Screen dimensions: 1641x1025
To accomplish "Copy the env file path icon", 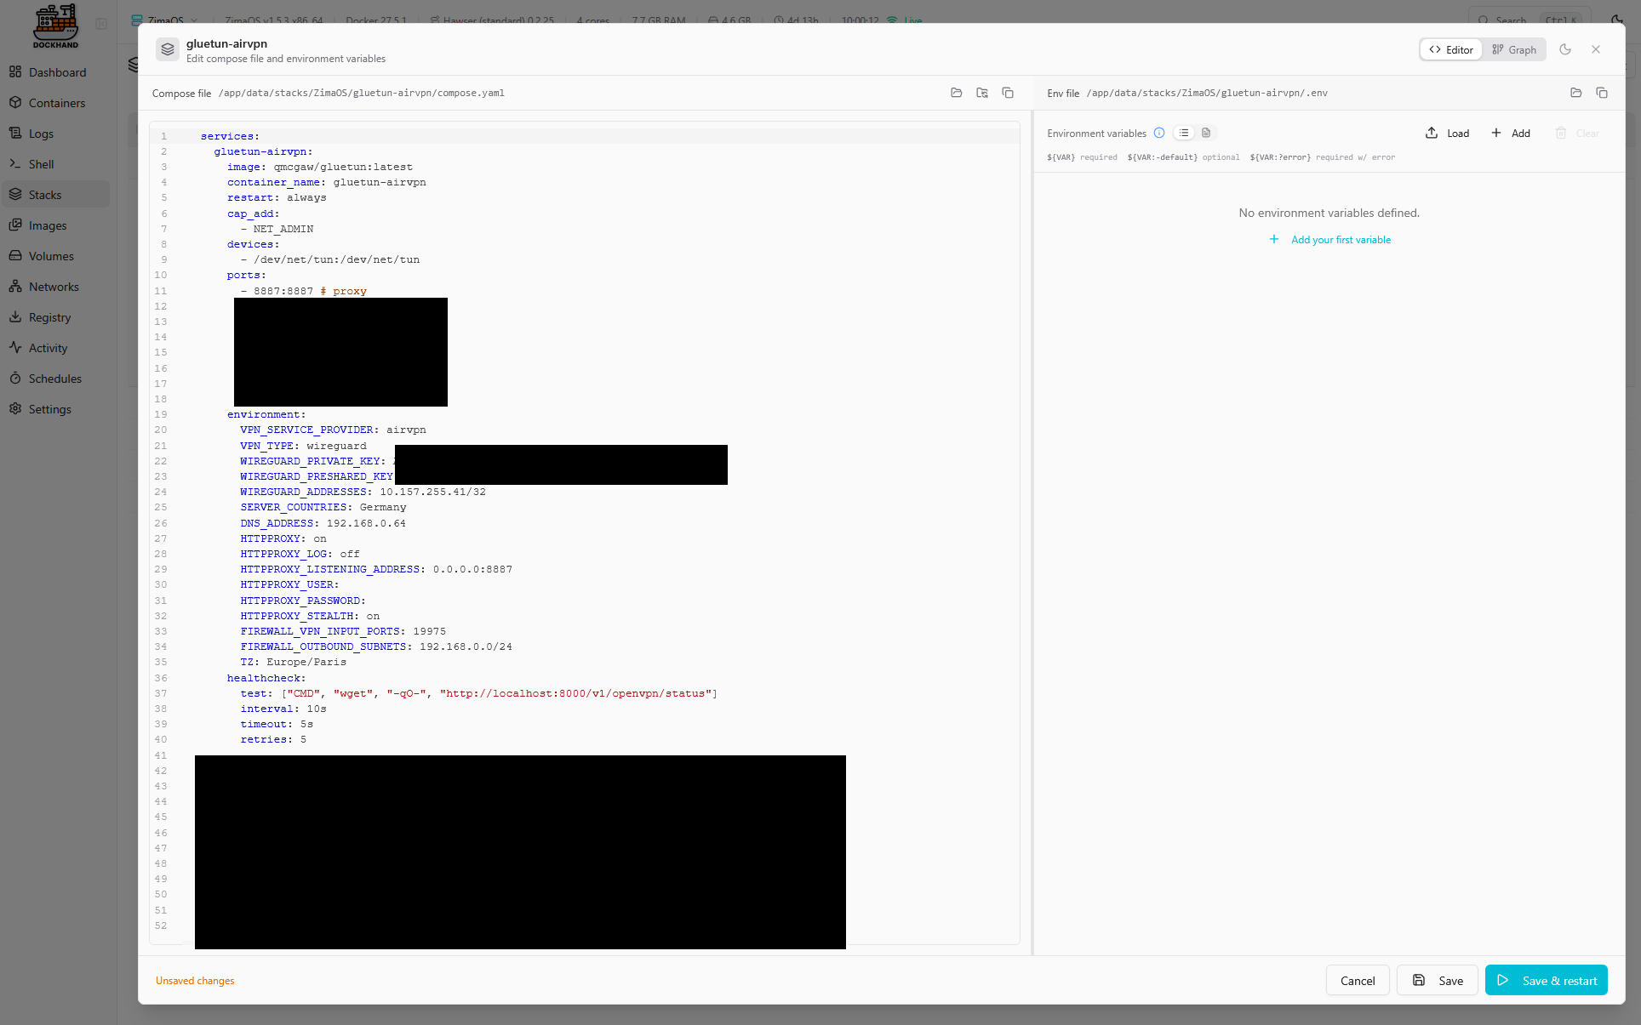I will click(x=1602, y=93).
